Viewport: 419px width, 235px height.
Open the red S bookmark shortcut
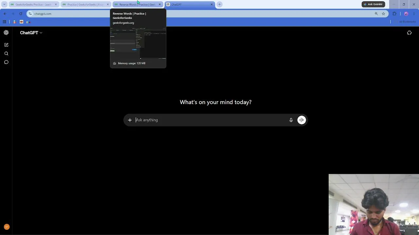(x=14, y=22)
